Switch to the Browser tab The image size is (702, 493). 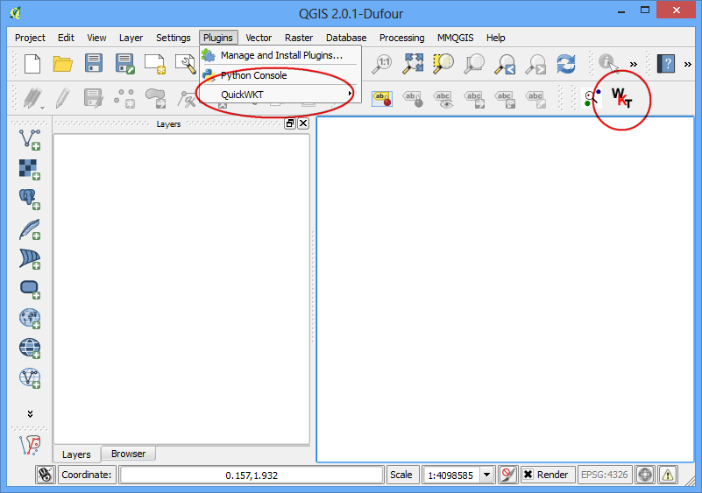129,454
